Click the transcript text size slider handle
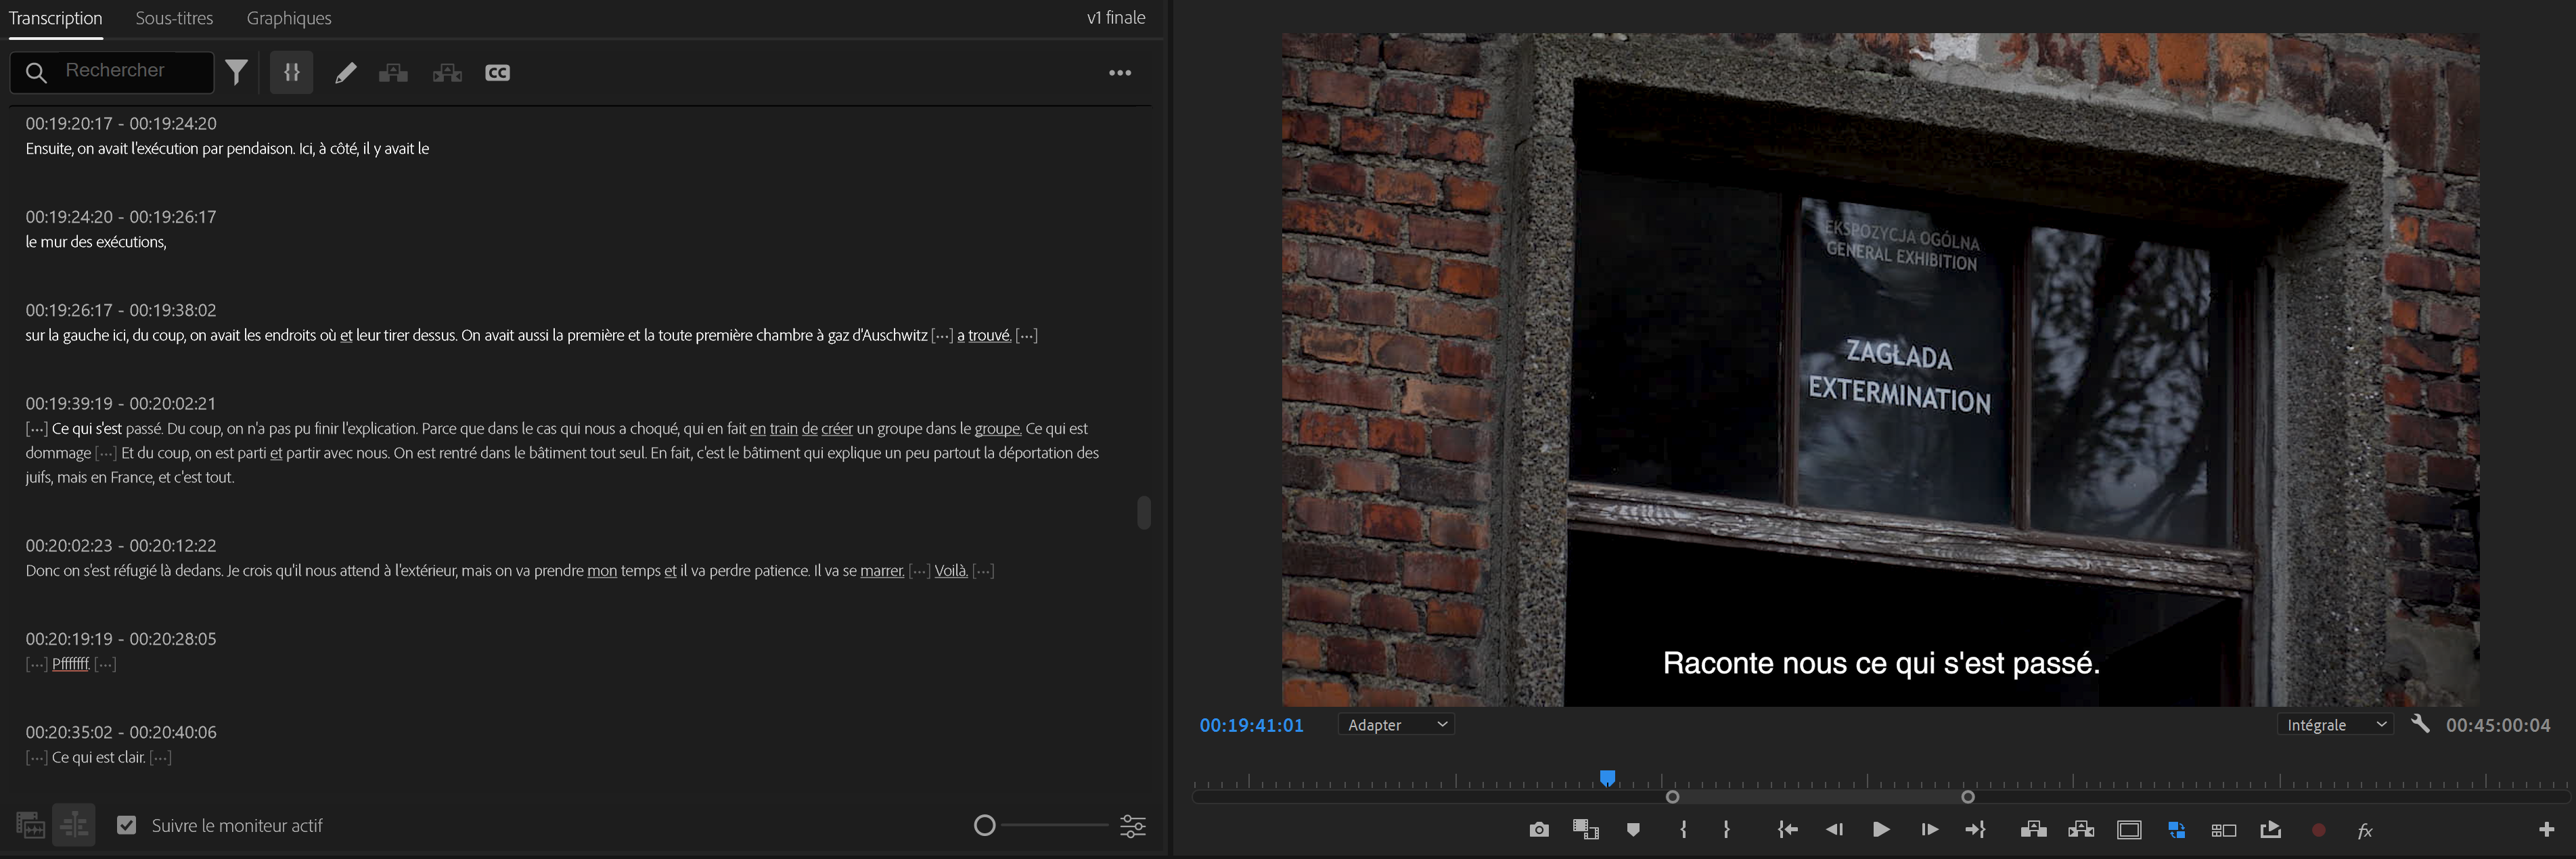This screenshot has width=2576, height=859. coord(985,825)
